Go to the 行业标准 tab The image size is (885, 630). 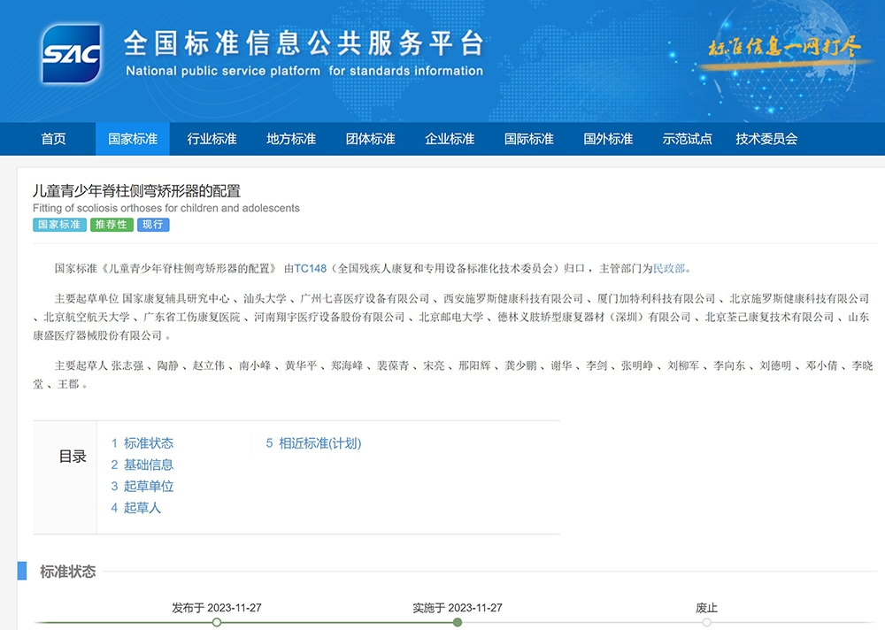tap(212, 139)
